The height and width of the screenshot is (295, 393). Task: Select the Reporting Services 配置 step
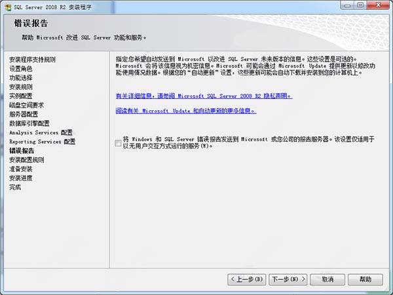42,142
